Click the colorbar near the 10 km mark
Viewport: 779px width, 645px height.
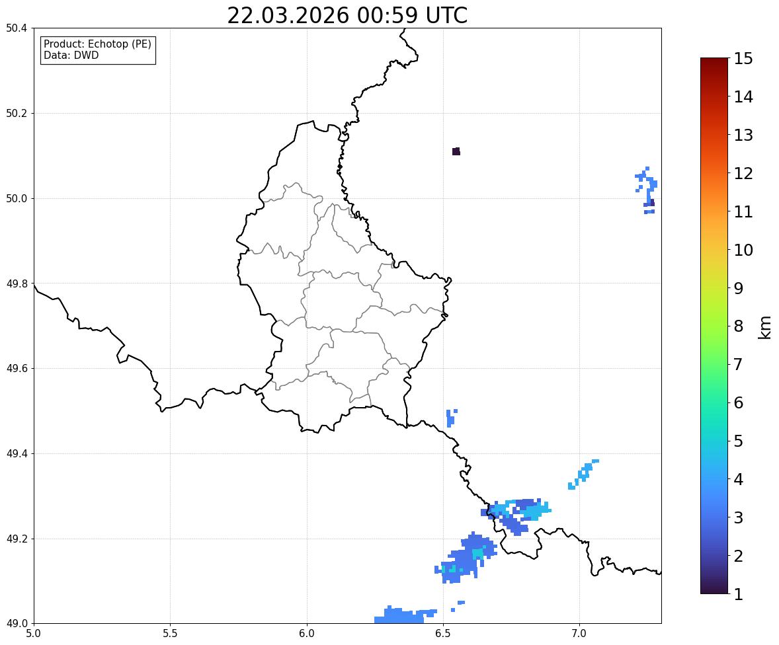pyautogui.click(x=714, y=250)
